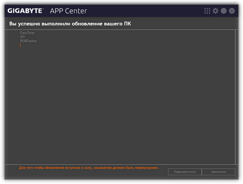Viewport: 243px width, 184px height.
Task: Click the Закончить button
Action: (x=218, y=172)
